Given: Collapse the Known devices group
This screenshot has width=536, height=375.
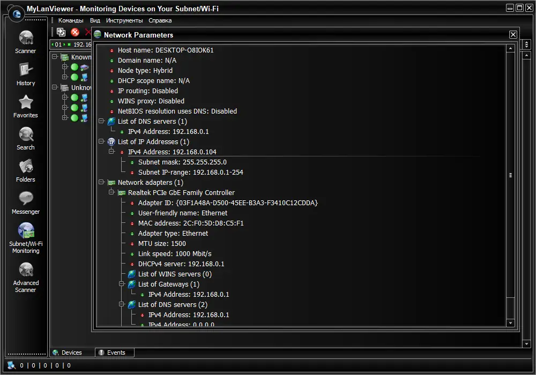Looking at the screenshot, I should 55,57.
